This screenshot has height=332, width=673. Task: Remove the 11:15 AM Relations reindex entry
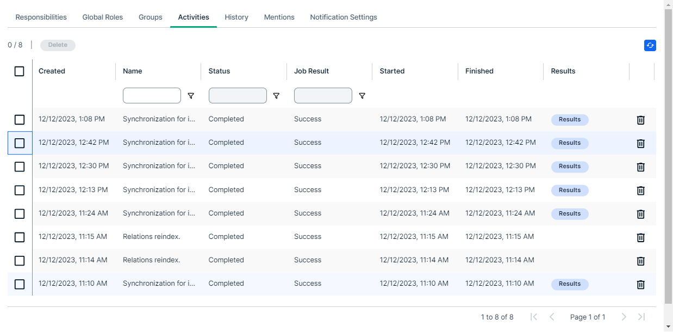641,237
